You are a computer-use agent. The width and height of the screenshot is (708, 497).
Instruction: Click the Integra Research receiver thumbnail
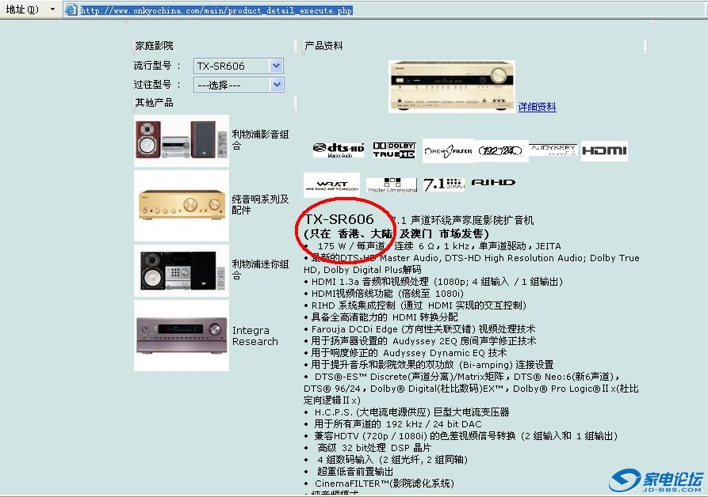(x=182, y=336)
